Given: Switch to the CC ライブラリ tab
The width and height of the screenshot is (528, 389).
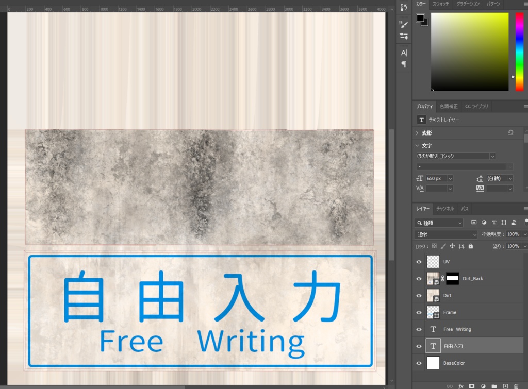Looking at the screenshot, I should [476, 106].
